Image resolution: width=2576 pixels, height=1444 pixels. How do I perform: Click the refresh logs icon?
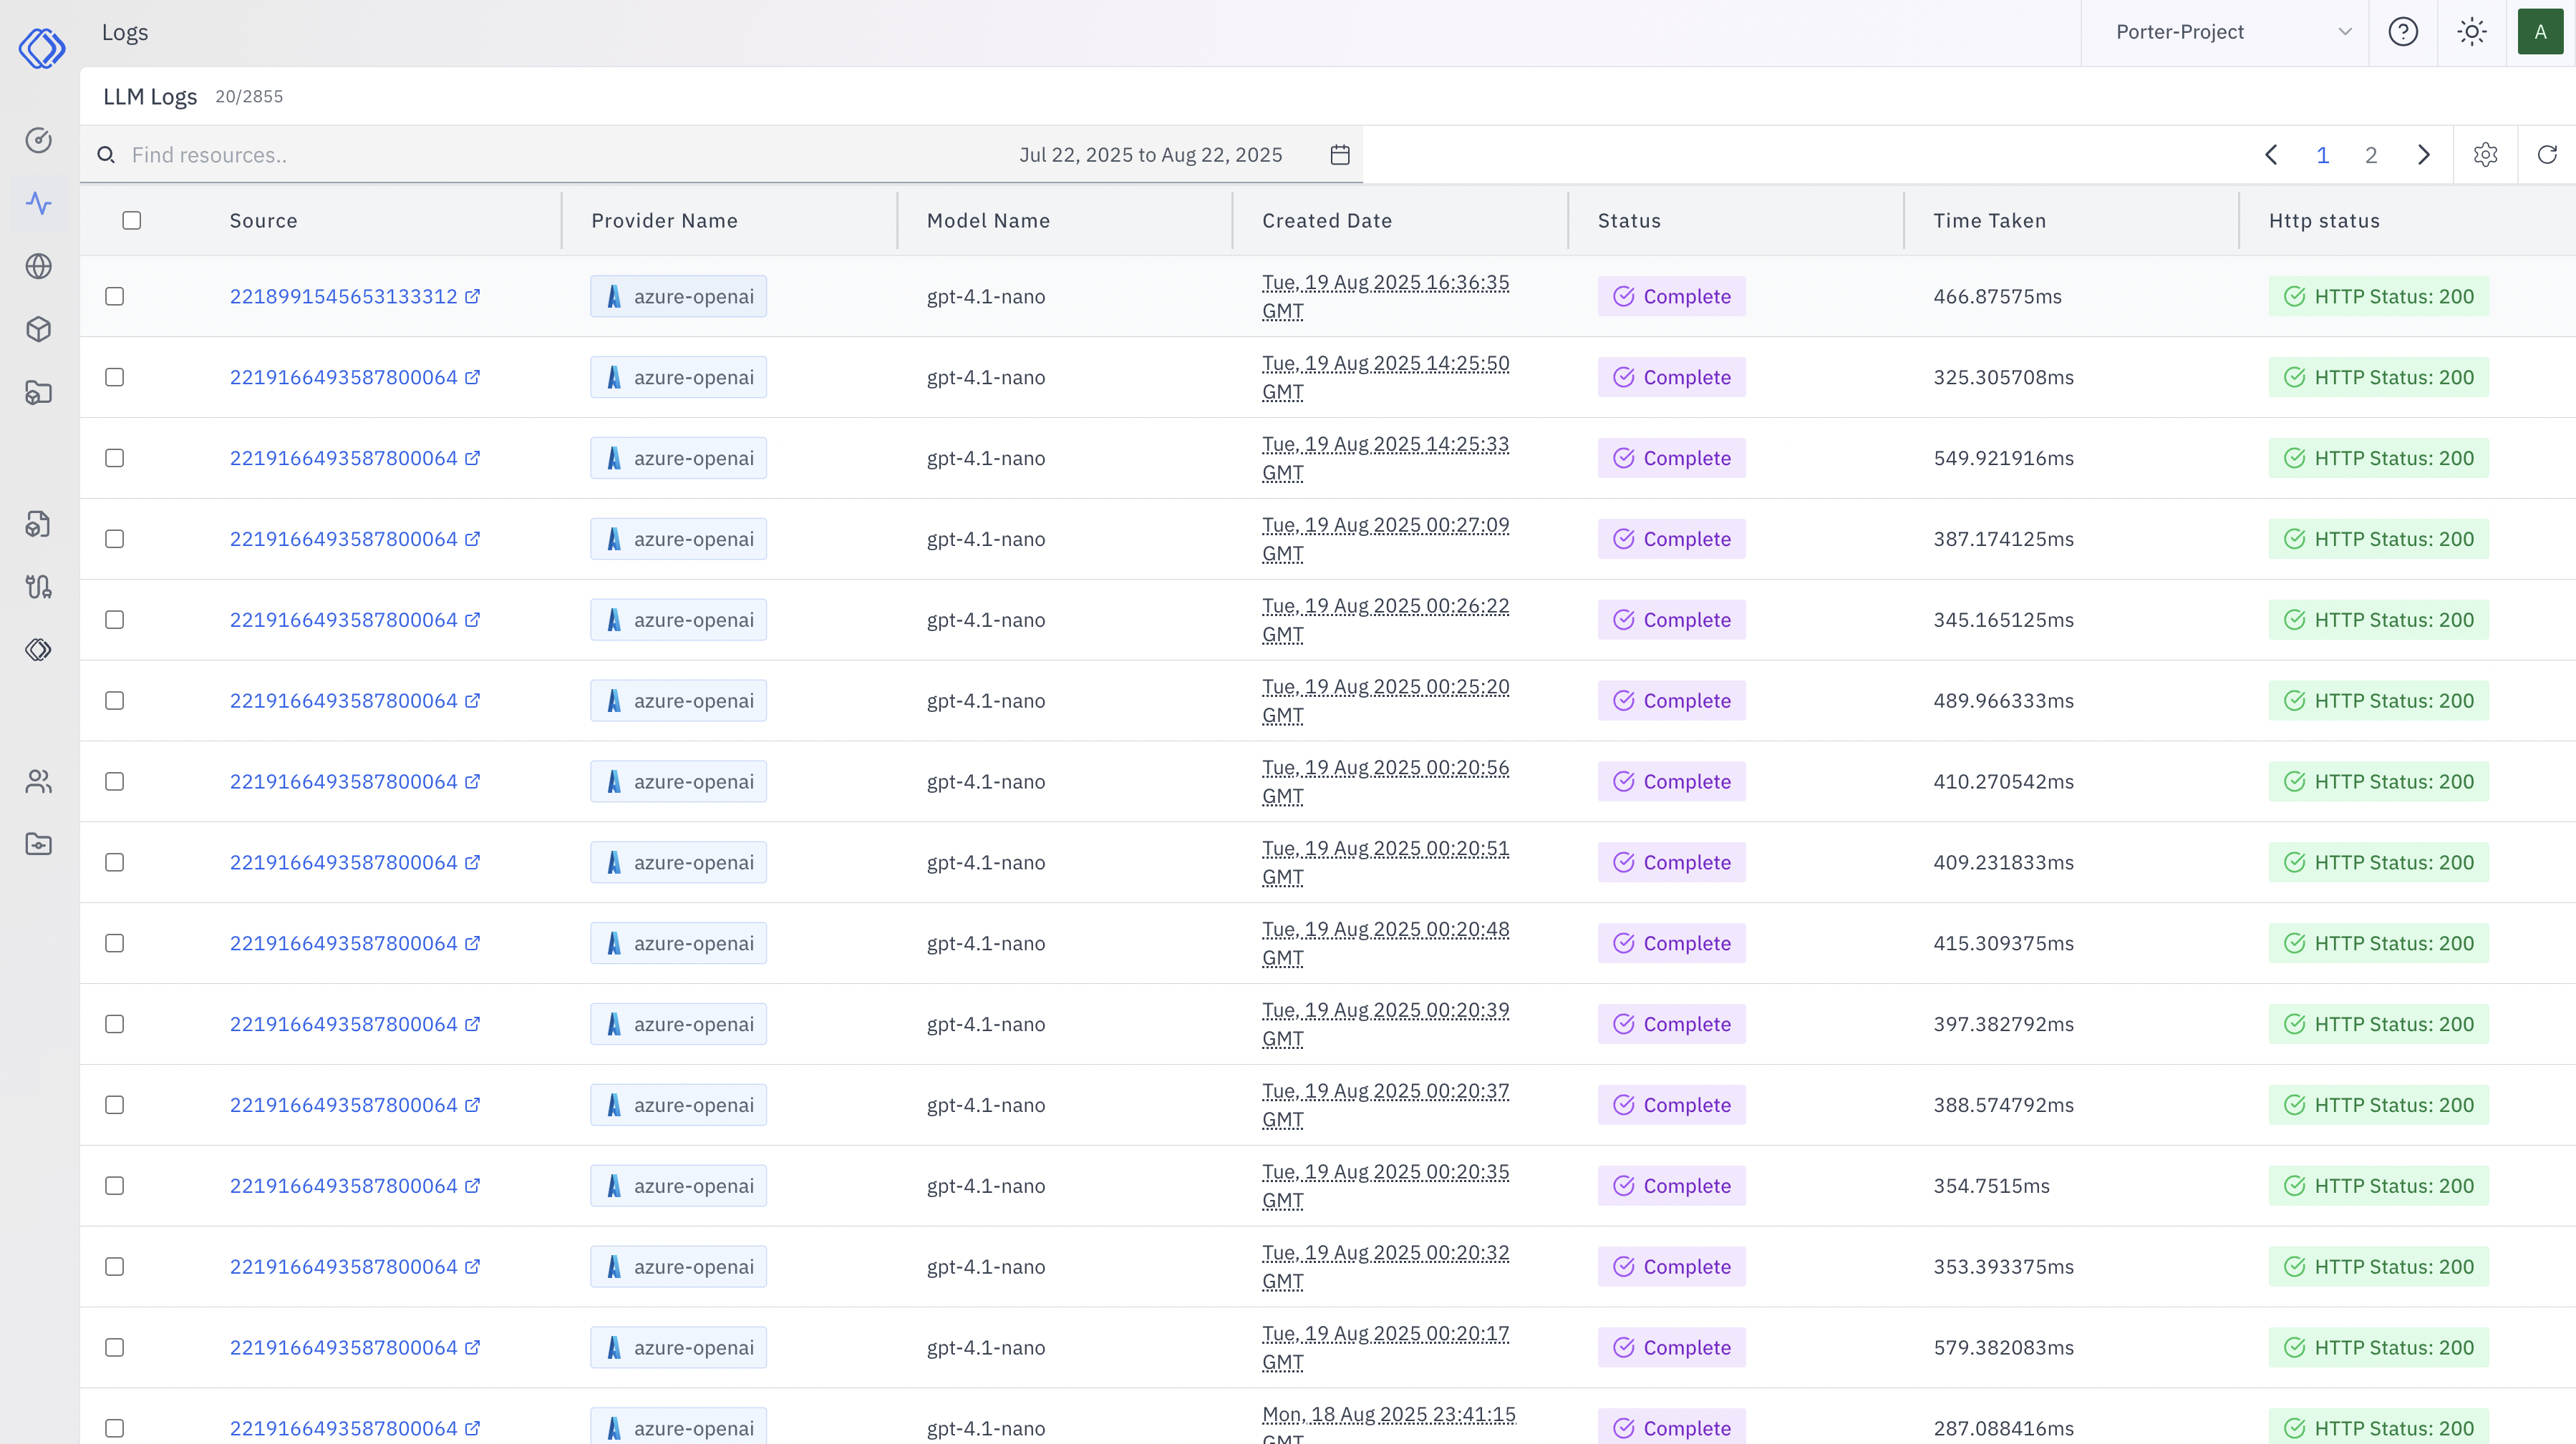point(2546,154)
